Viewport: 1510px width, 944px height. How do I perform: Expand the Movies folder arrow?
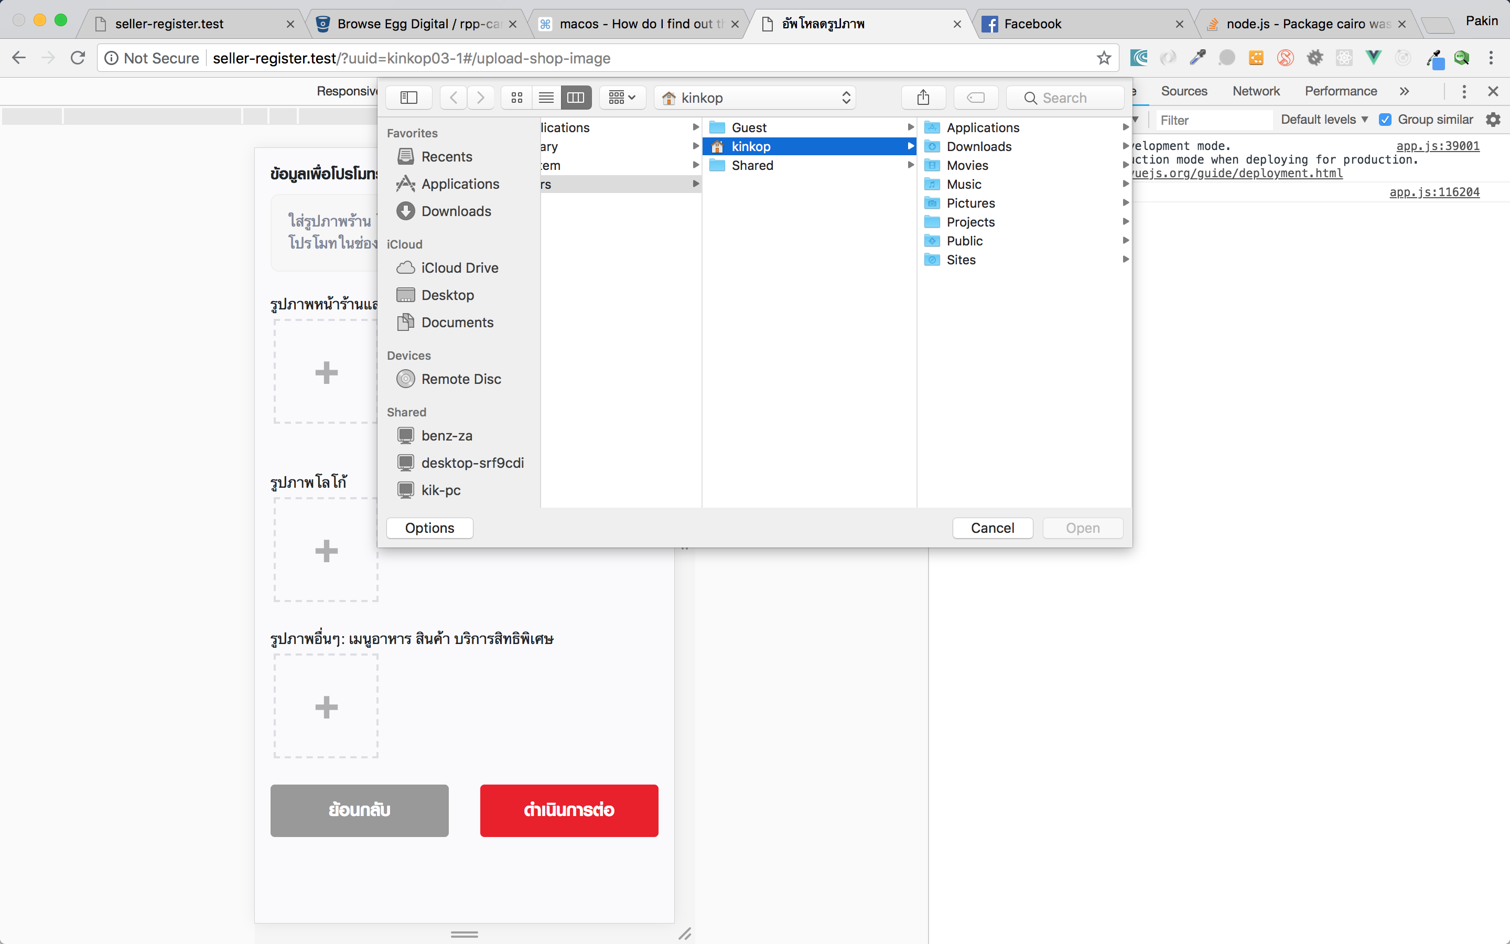pos(1126,165)
